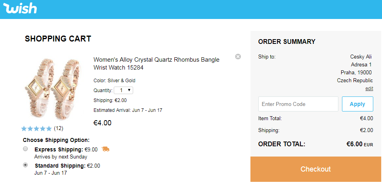382x185 pixels.
Task: Click the Praha, 19000 address line
Action: click(x=356, y=72)
